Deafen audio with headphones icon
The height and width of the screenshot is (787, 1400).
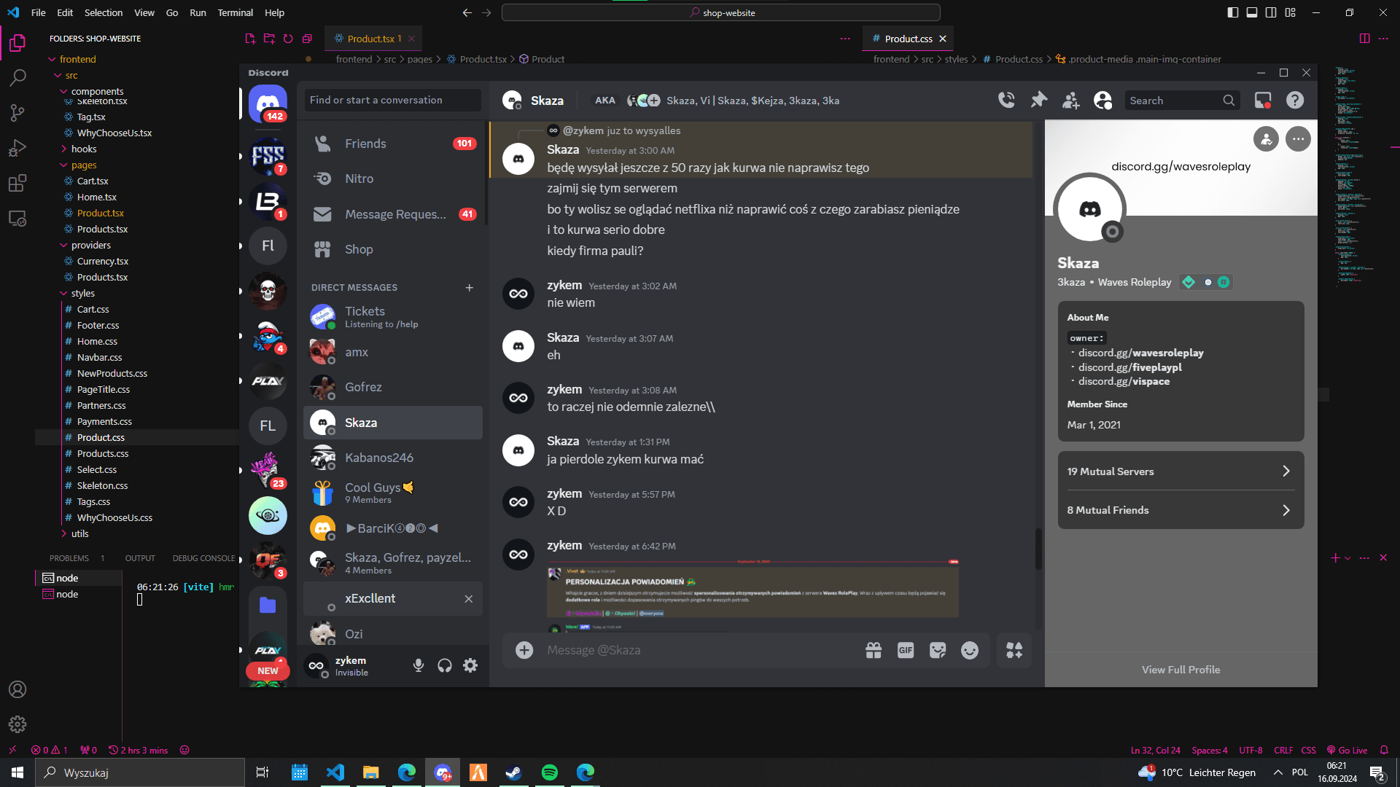tap(445, 665)
